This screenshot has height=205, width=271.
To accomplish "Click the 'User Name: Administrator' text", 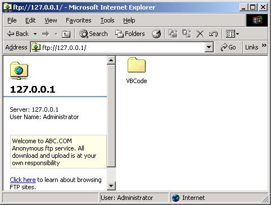I will (x=44, y=117).
